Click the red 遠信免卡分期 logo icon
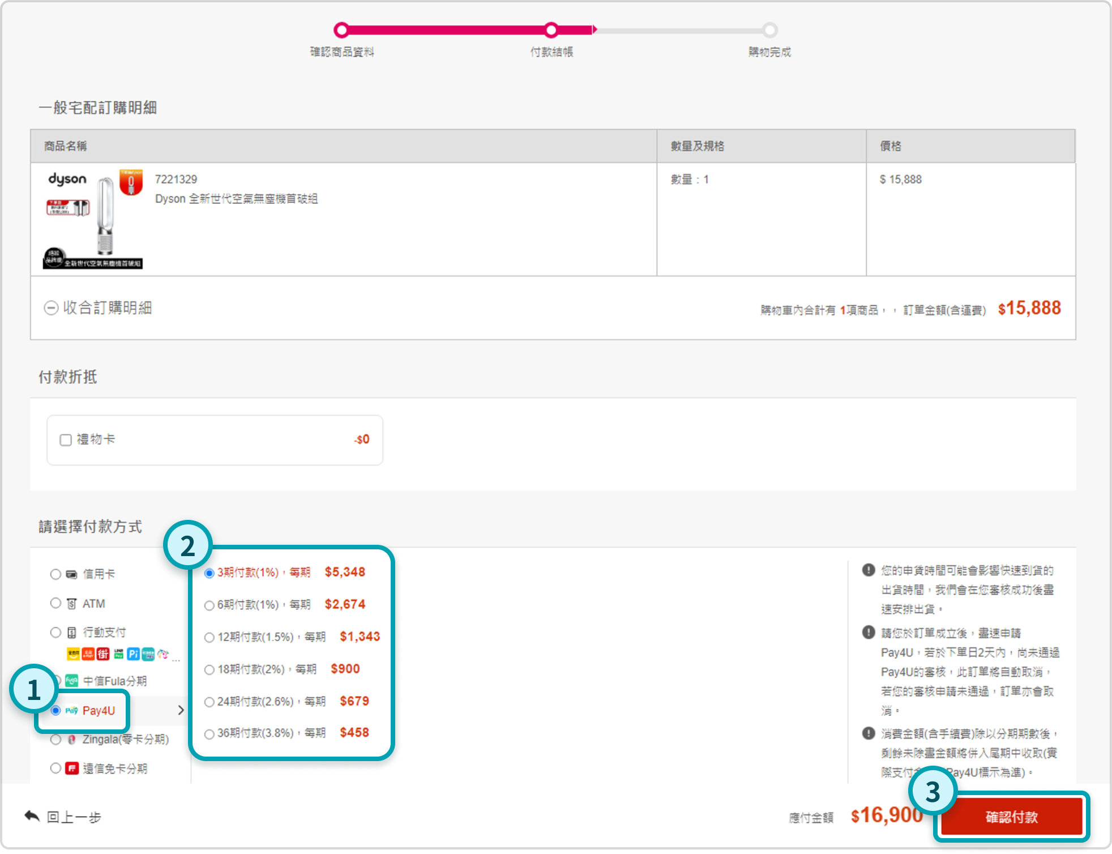Screen dimensions: 1112x854 coord(71,768)
